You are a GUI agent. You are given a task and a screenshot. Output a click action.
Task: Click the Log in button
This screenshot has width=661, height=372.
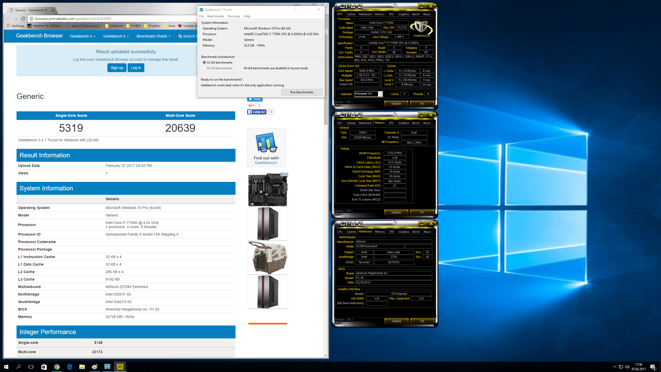pyautogui.click(x=136, y=68)
